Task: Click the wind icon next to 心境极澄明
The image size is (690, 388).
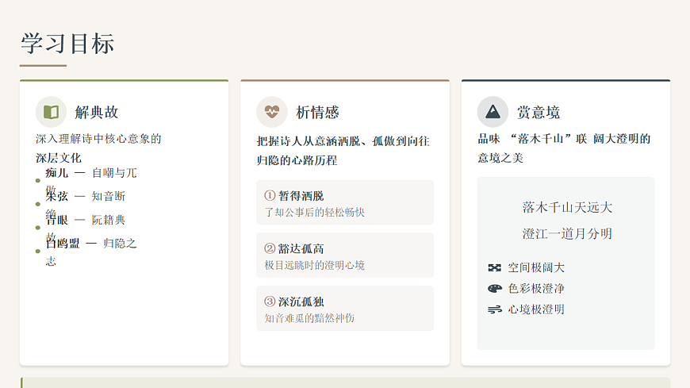Action: [x=495, y=309]
